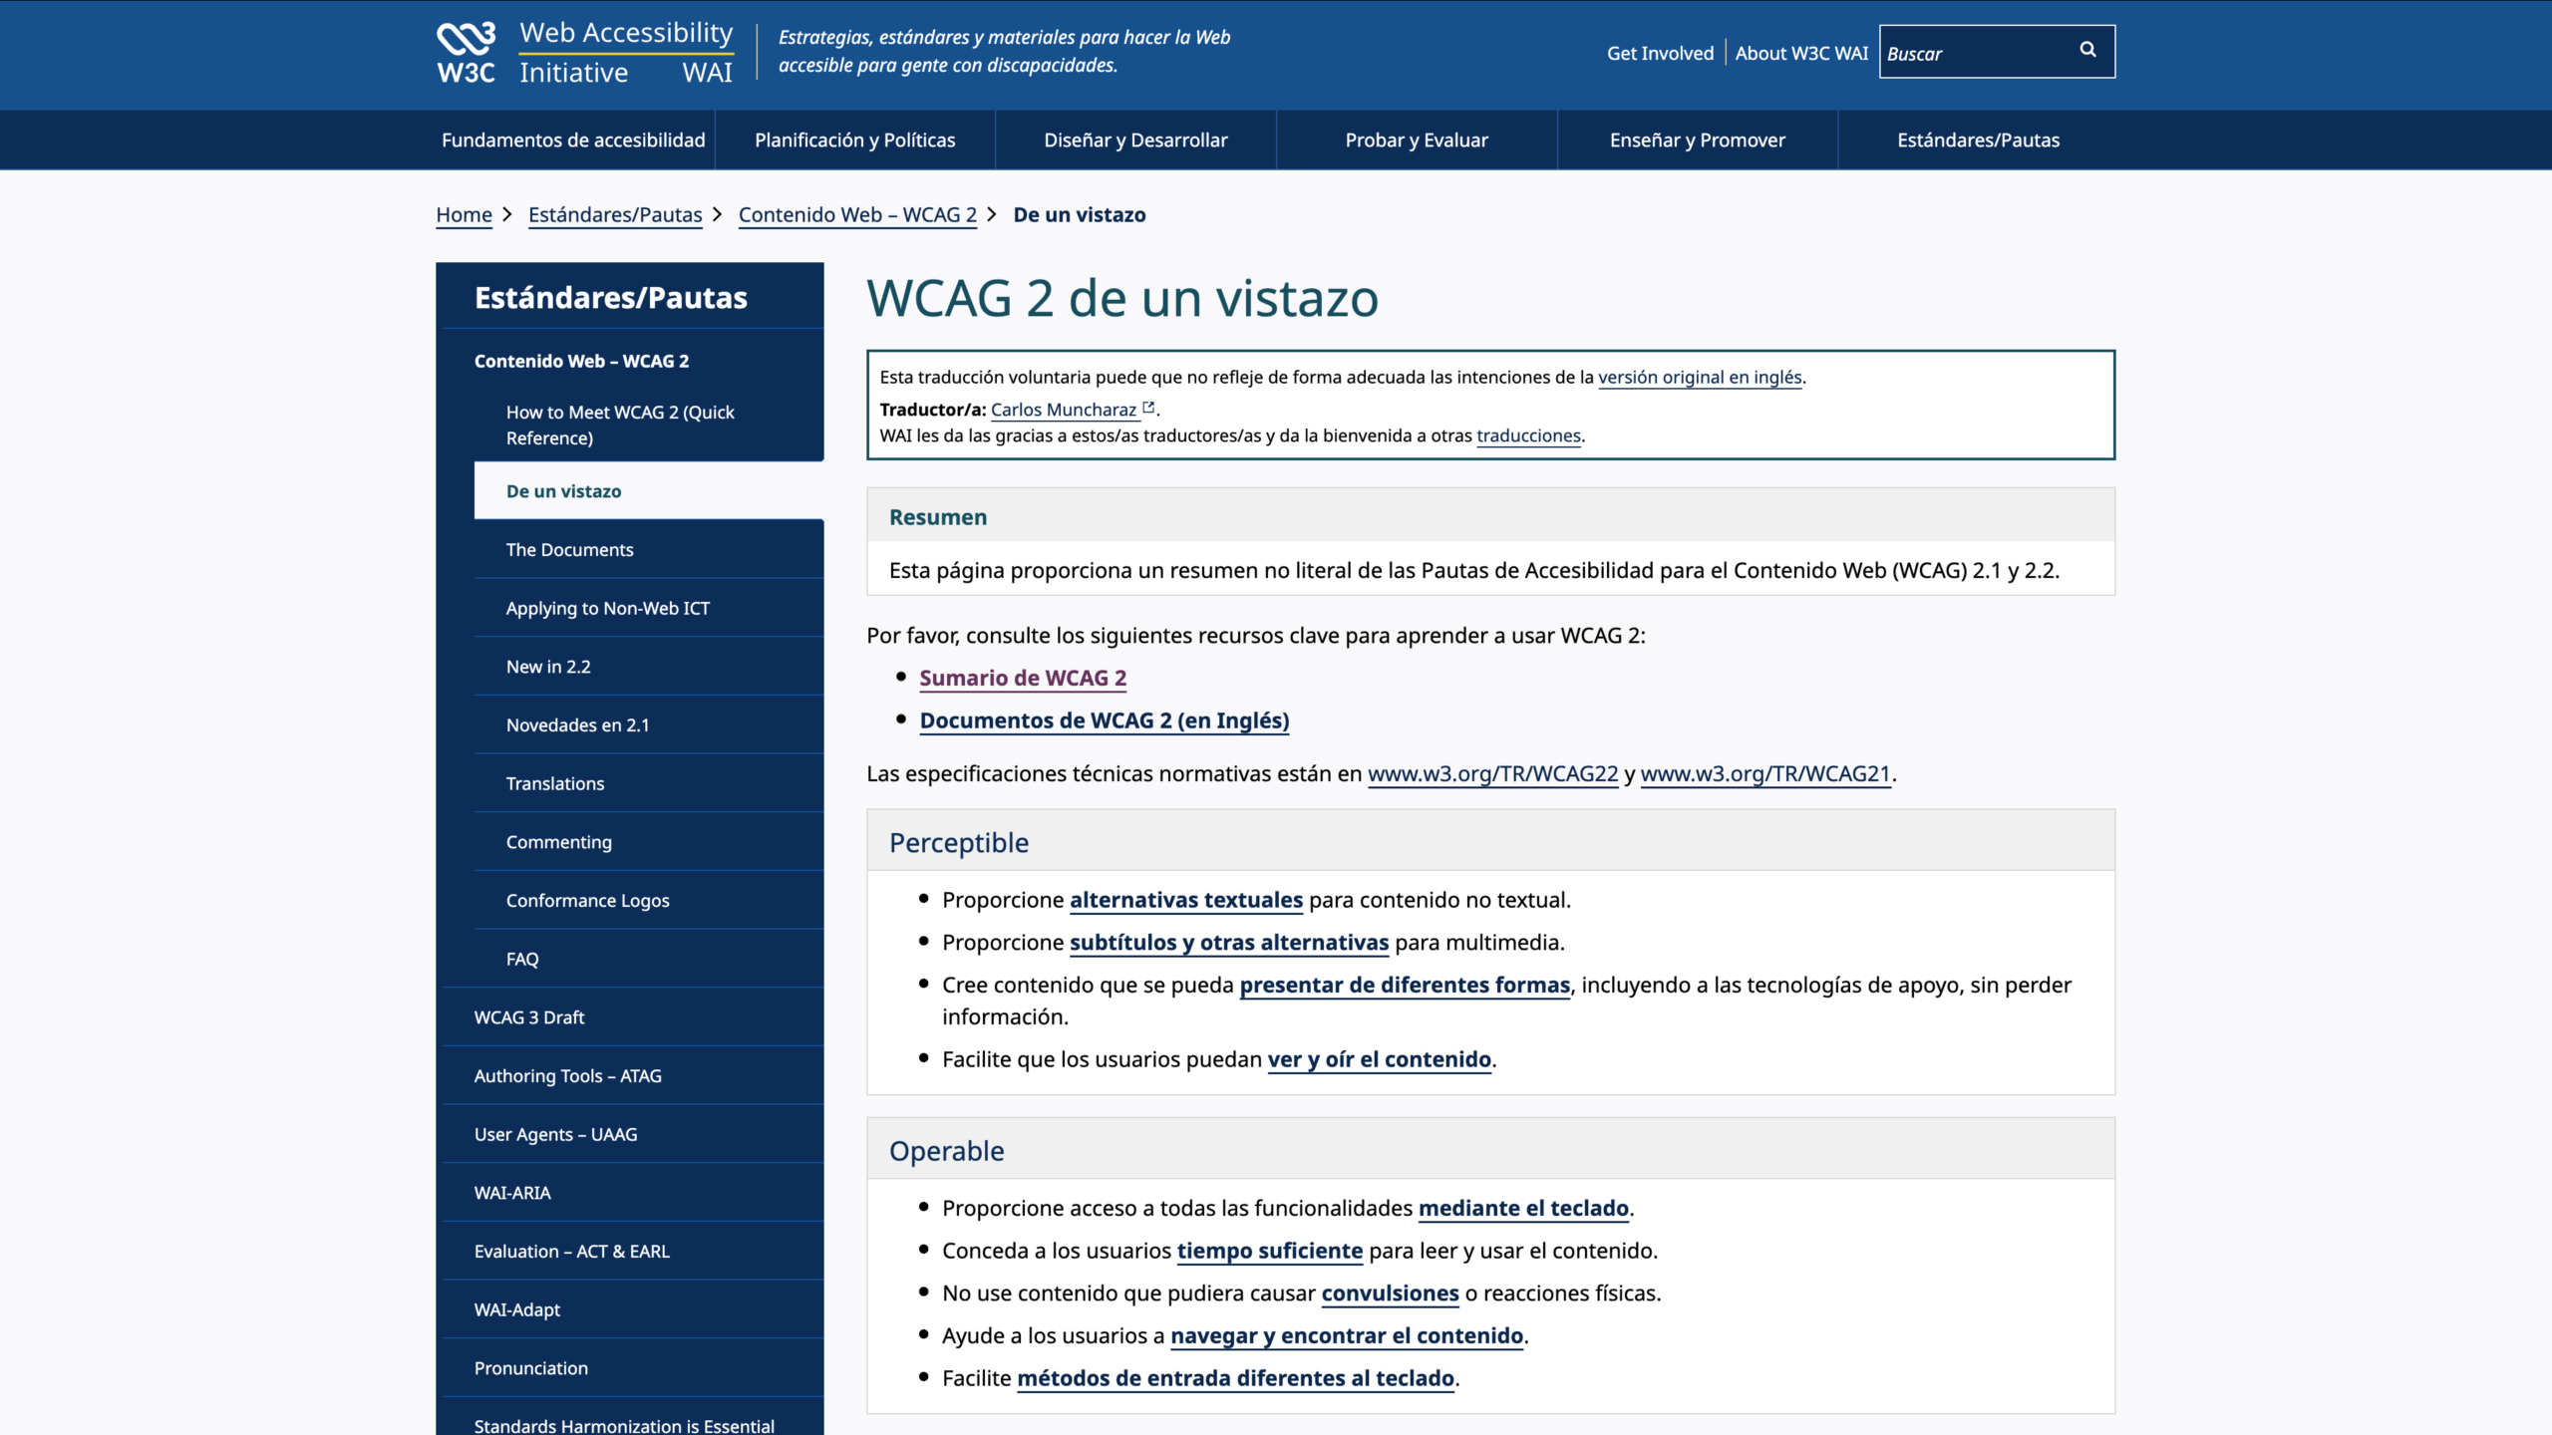Screen dimensions: 2552x1435
Task: Open Enseñar y Promover menu
Action: (1698, 140)
